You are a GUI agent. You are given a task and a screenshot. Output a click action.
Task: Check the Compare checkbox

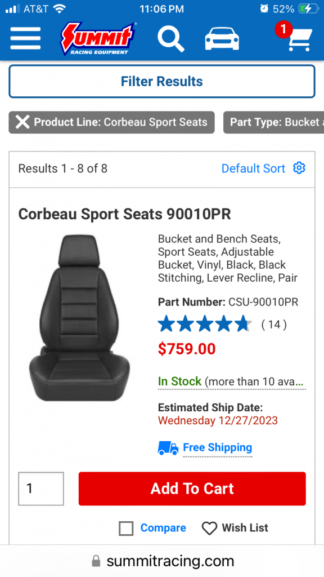(x=126, y=529)
